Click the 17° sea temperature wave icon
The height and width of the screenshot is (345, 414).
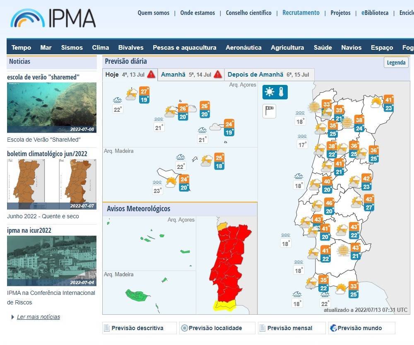[x=302, y=137]
